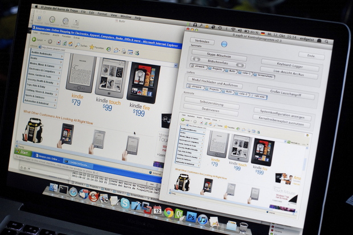
Task: Open iTunes from the Dock
Action: click(202, 220)
